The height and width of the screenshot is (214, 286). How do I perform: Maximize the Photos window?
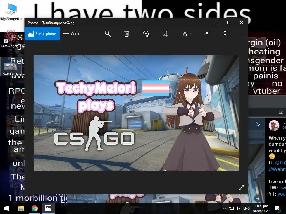click(229, 23)
